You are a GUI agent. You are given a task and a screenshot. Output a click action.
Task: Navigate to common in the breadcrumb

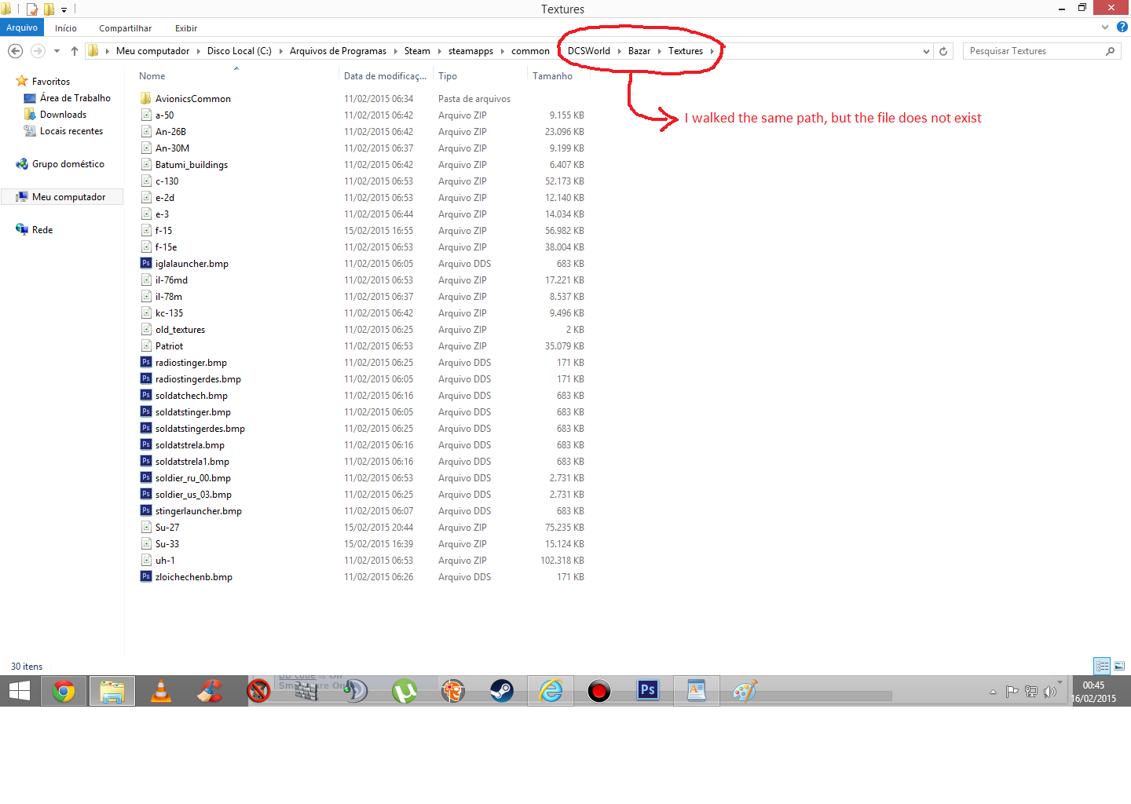530,51
